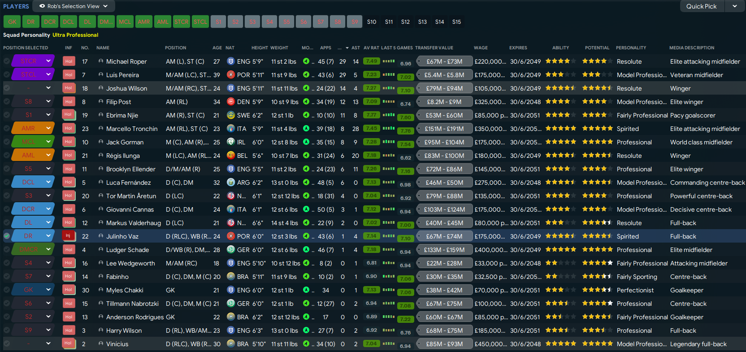The height and width of the screenshot is (352, 746).
Task: Click the England flag beside Michael Roper
Action: pyautogui.click(x=231, y=61)
